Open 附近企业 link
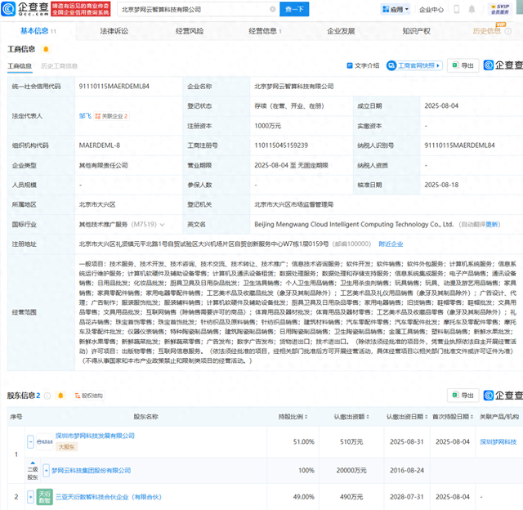Screen dimensions: 523x510 point(391,244)
